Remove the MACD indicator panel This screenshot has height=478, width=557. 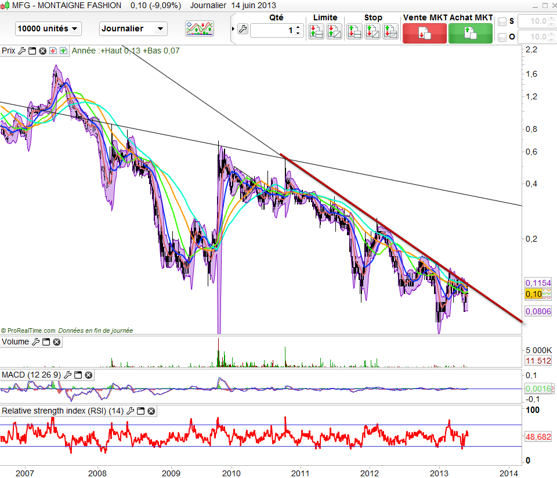88,375
